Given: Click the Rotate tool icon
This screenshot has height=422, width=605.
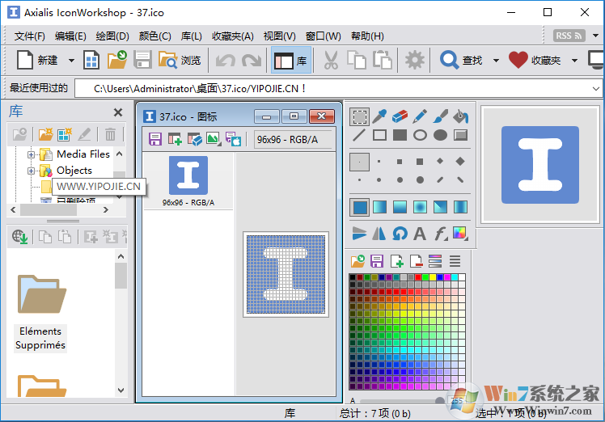Looking at the screenshot, I should pyautogui.click(x=400, y=234).
